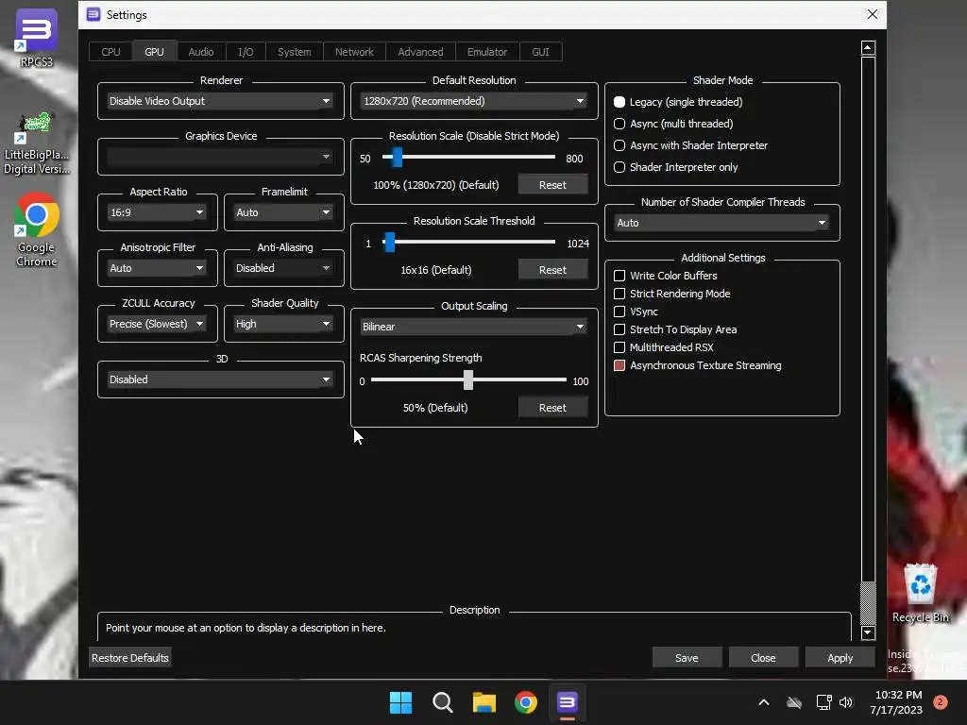967x725 pixels.
Task: Click the Settings window title icon
Action: (x=93, y=14)
